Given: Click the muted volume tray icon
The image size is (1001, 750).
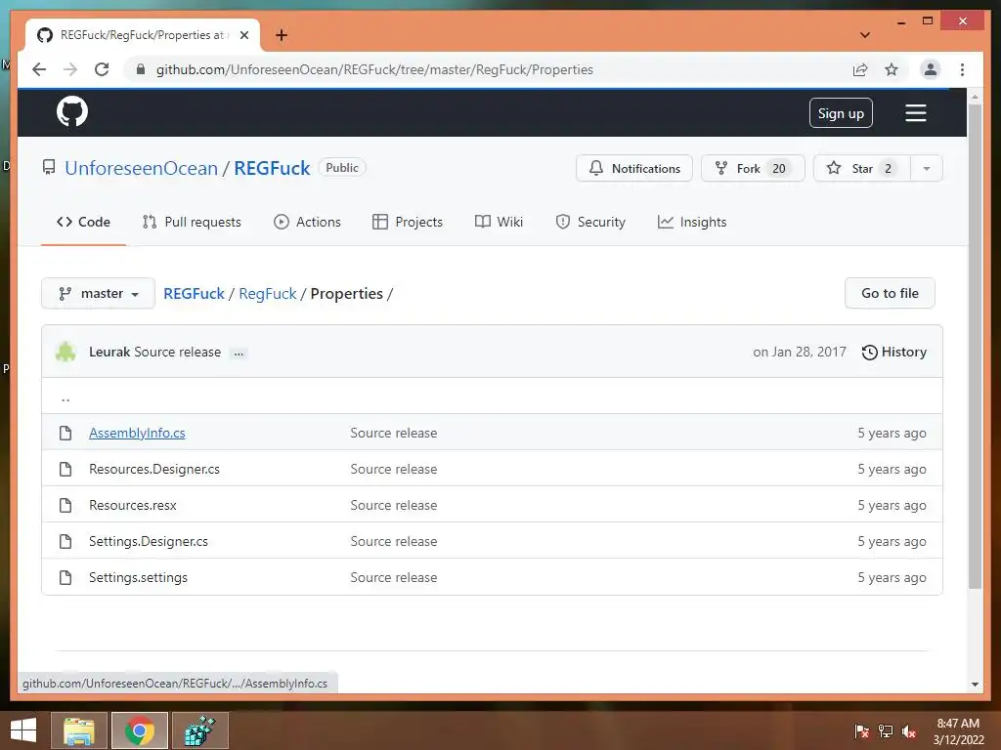Looking at the screenshot, I should pos(909,731).
